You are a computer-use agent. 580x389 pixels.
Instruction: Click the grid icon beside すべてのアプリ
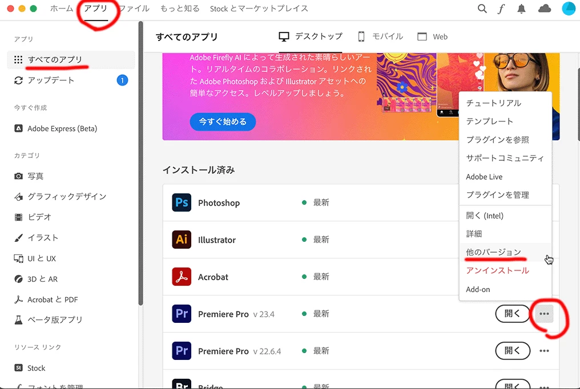pos(18,59)
